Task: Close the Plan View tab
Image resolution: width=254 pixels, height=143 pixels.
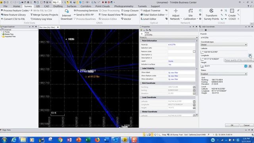Action: tap(58, 27)
